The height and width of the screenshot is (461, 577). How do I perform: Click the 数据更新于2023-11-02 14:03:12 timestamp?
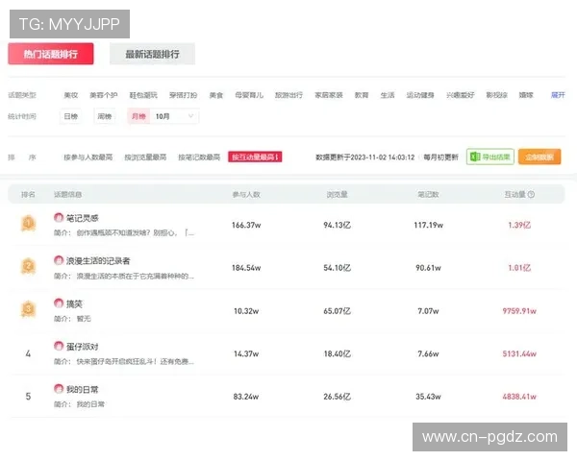pyautogui.click(x=365, y=158)
